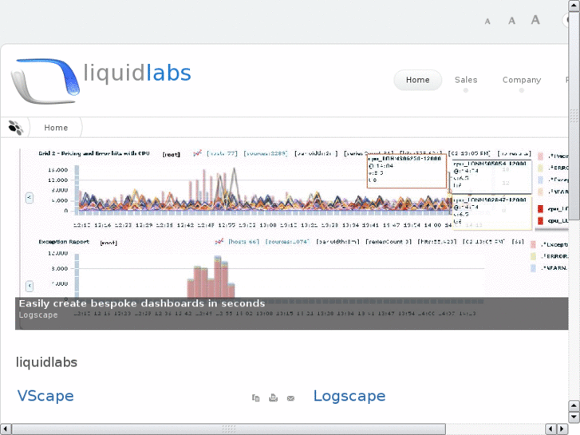
Task: Click the horizontal scrollbar thumb
Action: (229, 429)
